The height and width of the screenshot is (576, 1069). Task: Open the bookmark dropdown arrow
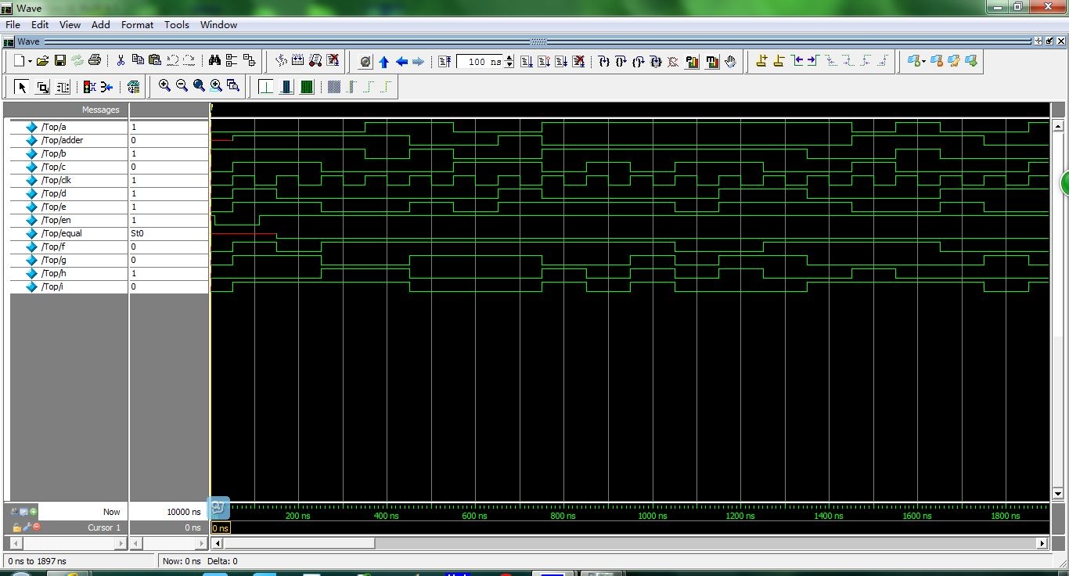coord(924,61)
